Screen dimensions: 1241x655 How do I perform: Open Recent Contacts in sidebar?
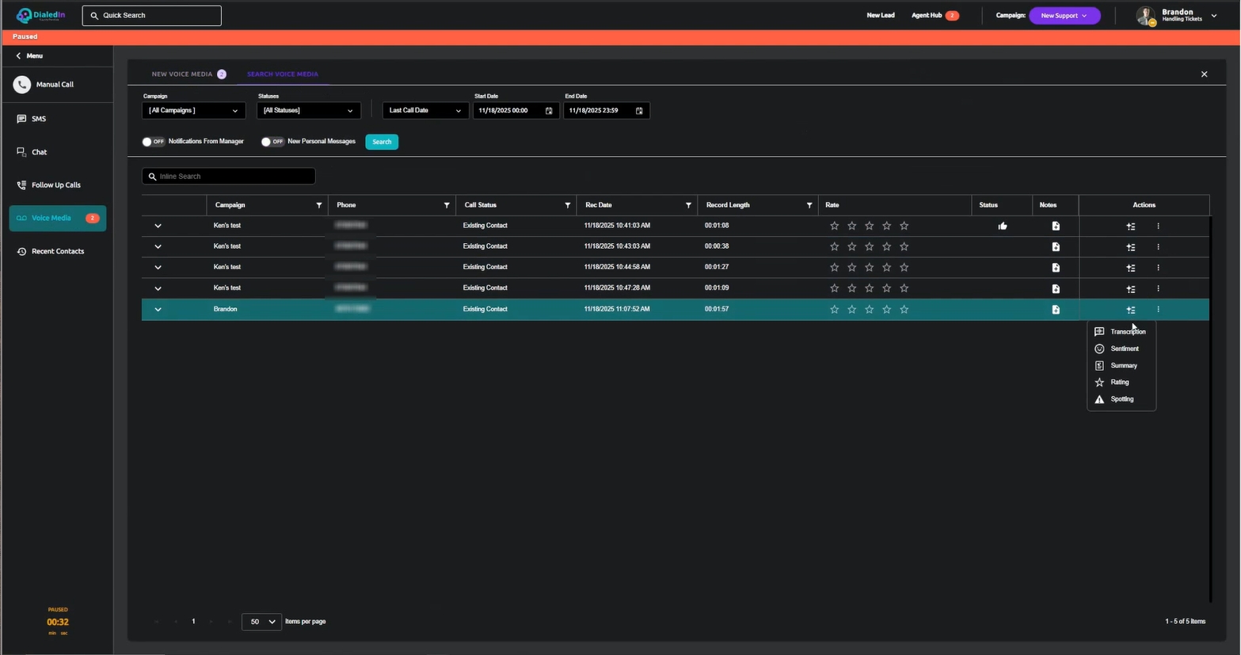57,252
